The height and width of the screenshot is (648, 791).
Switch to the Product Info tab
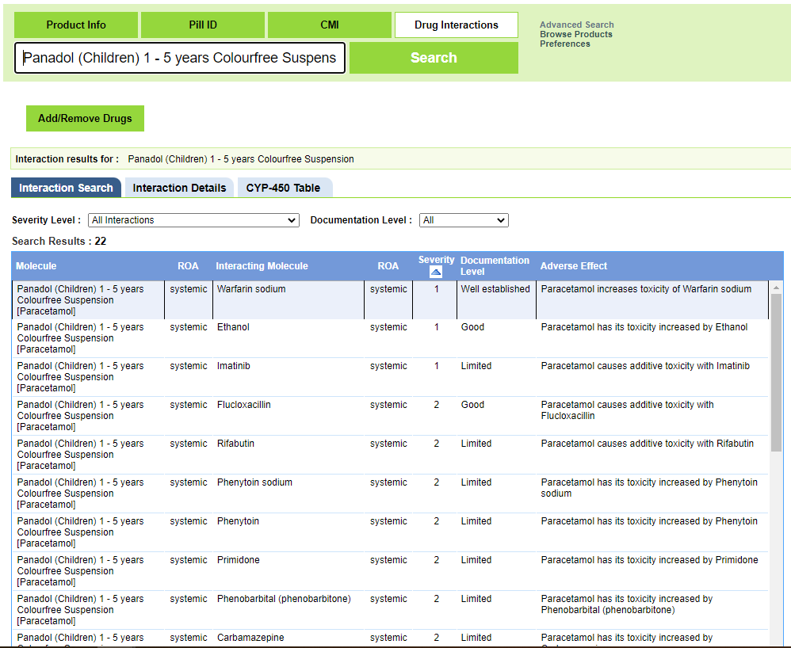75,25
